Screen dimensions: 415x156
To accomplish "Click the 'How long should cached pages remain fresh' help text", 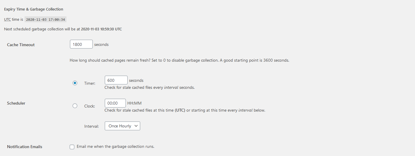I will pos(179,60).
